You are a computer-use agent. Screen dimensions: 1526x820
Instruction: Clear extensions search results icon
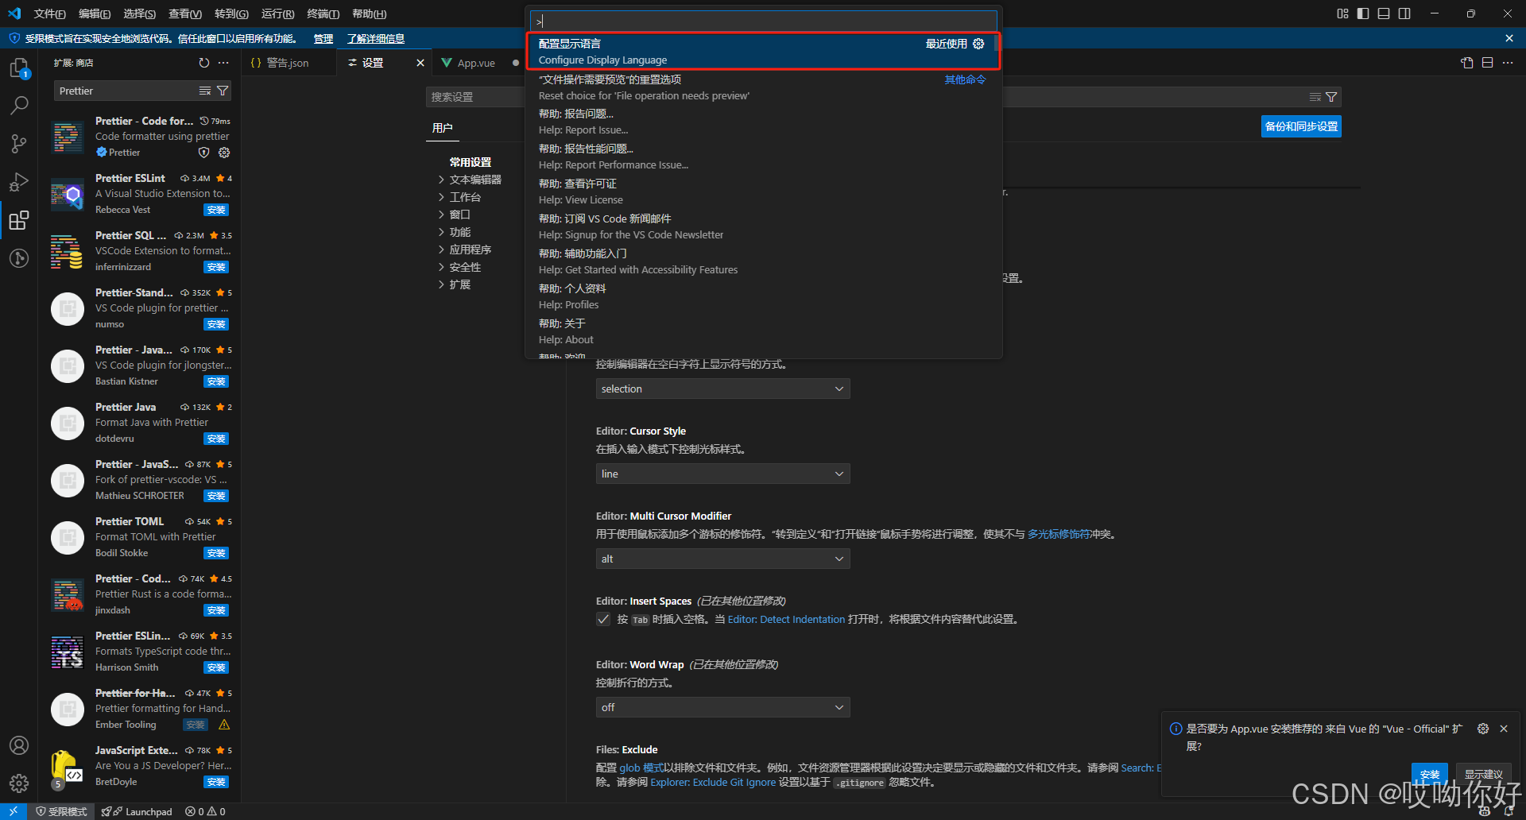coord(205,91)
